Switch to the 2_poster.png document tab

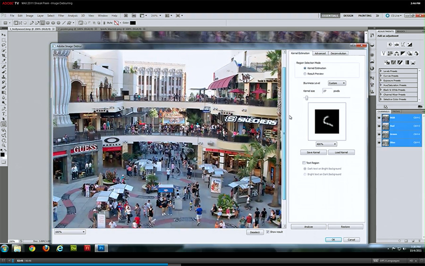click(x=77, y=29)
